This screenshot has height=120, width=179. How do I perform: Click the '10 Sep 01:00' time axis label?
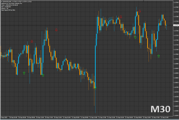13,118
